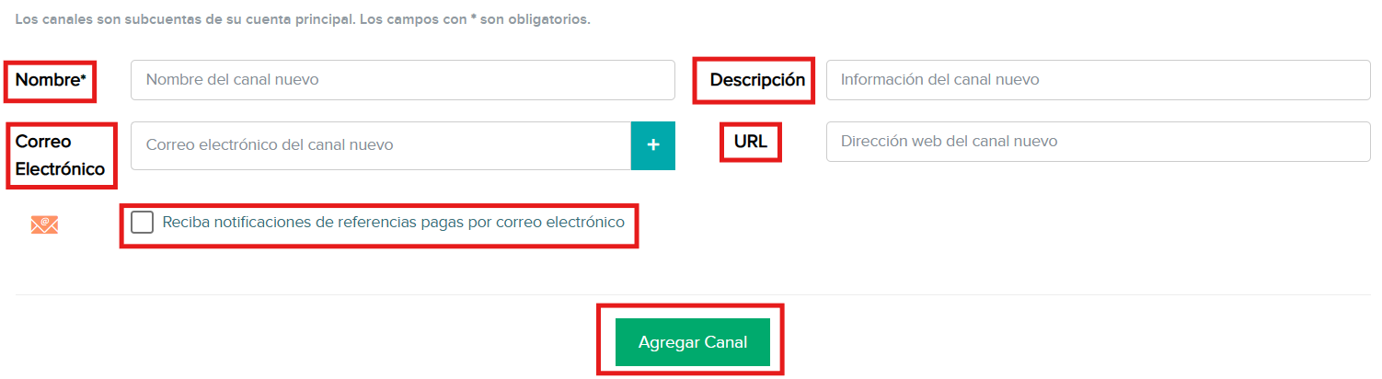Click the horizontal divider above Agregar Canal
The image size is (1382, 379).
click(x=368, y=294)
